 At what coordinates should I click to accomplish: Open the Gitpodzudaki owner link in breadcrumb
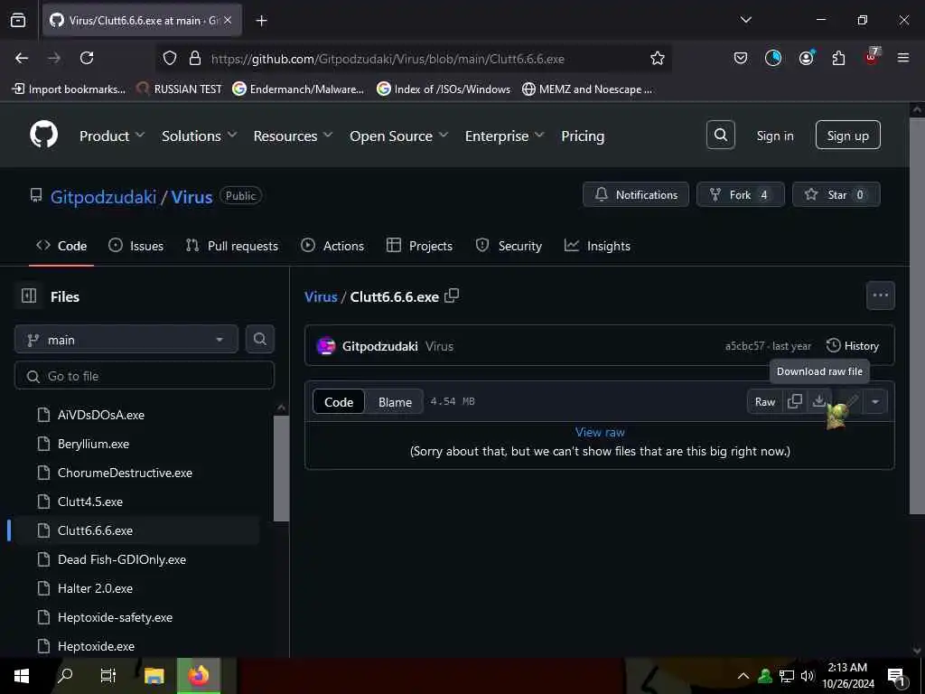click(x=103, y=196)
